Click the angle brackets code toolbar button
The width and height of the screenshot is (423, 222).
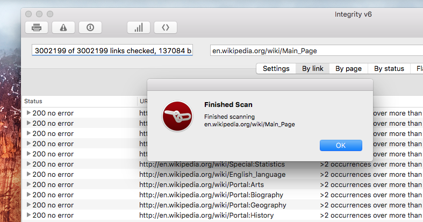[x=166, y=27]
